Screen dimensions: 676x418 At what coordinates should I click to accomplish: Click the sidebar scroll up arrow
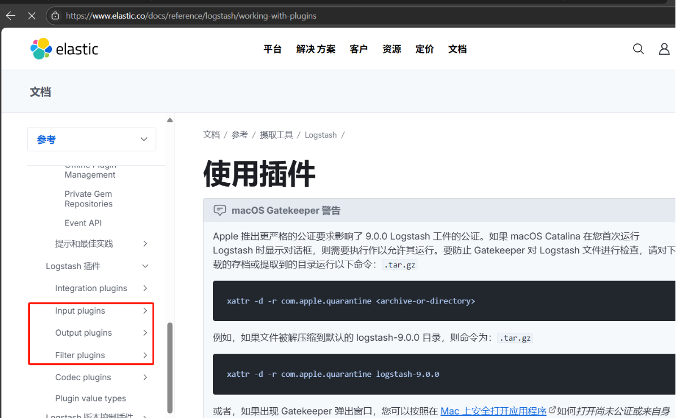(x=170, y=120)
